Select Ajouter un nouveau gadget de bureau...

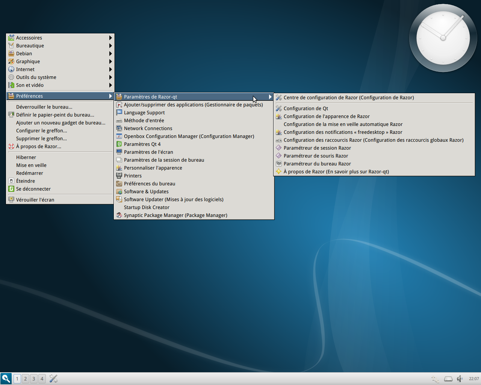coord(60,123)
